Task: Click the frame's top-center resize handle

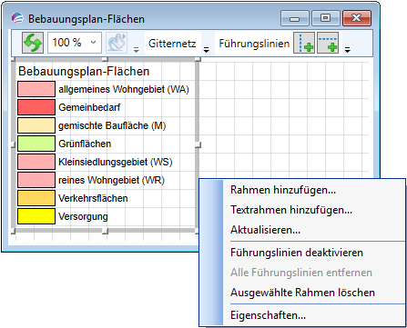Action: [x=105, y=59]
